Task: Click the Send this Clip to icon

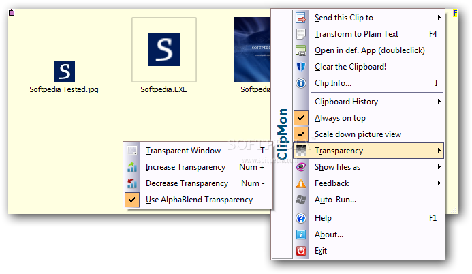Action: (301, 18)
